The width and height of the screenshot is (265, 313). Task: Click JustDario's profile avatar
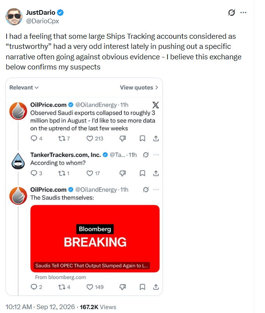pyautogui.click(x=14, y=17)
